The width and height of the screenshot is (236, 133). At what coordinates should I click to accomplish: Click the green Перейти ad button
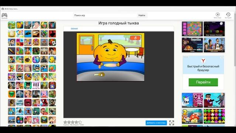(x=203, y=82)
